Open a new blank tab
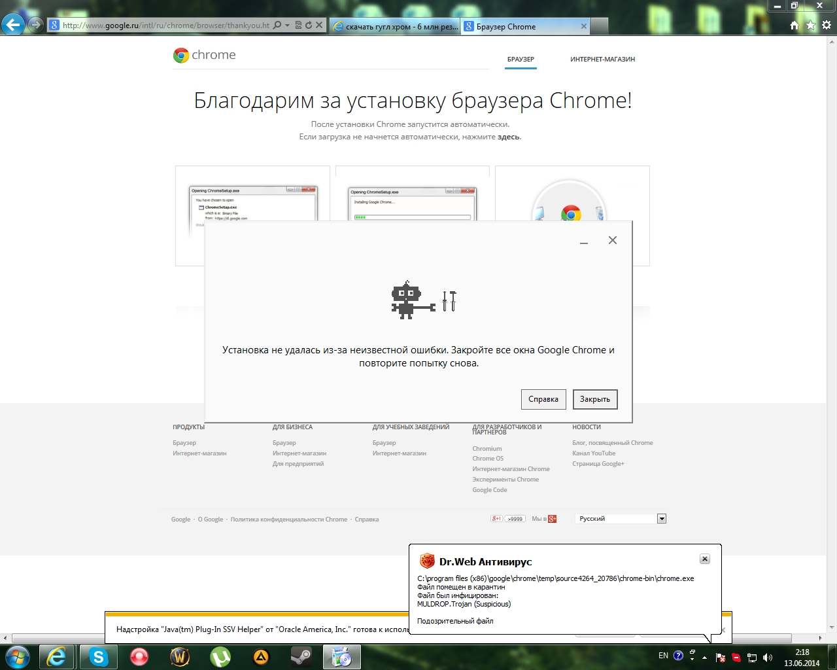The height and width of the screenshot is (670, 837). [600, 26]
